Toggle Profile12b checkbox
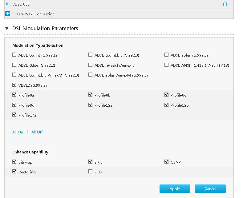247x198 pixels. pos(167,105)
